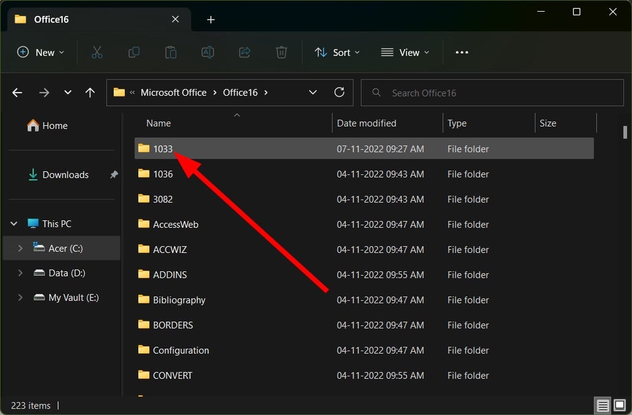Expand the address bar history dropdown
632x415 pixels.
(x=313, y=93)
